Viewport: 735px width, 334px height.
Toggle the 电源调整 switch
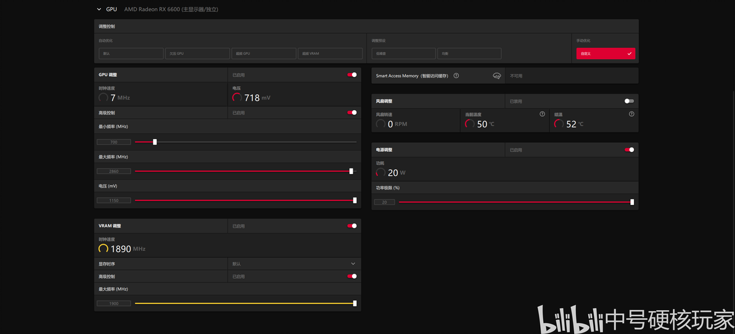(x=629, y=149)
